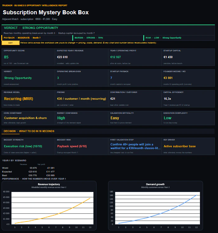Screen dimensions: 218x233
Task: Select the Customer acquisition & churn constraint
Action: tap(25, 118)
